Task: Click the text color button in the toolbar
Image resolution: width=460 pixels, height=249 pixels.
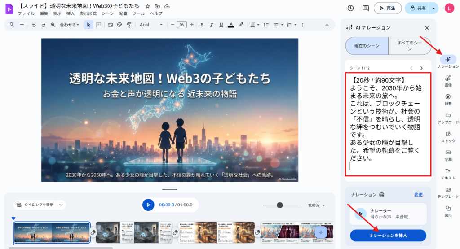Action: pyautogui.click(x=231, y=25)
